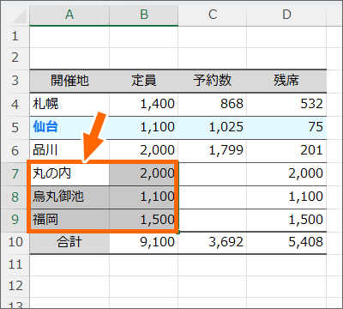Viewport: 343px width, 309px height.
Task: Click the 開催地 header cell
Action: [69, 81]
